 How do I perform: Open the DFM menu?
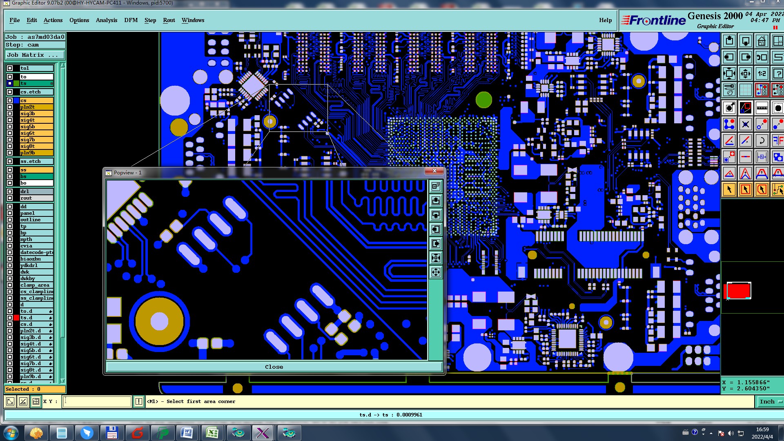click(x=131, y=20)
